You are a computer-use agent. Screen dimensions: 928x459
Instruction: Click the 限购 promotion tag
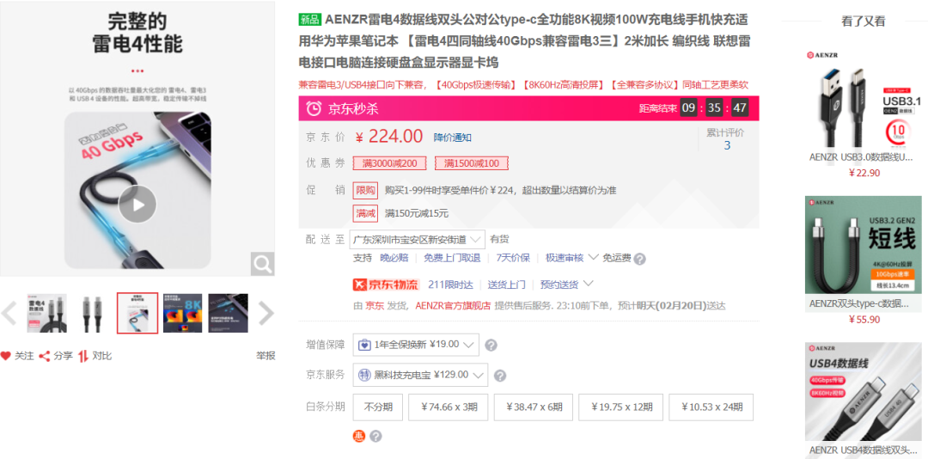pyautogui.click(x=365, y=190)
